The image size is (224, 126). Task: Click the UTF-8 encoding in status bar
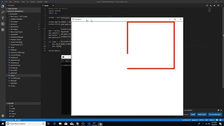[201, 120]
